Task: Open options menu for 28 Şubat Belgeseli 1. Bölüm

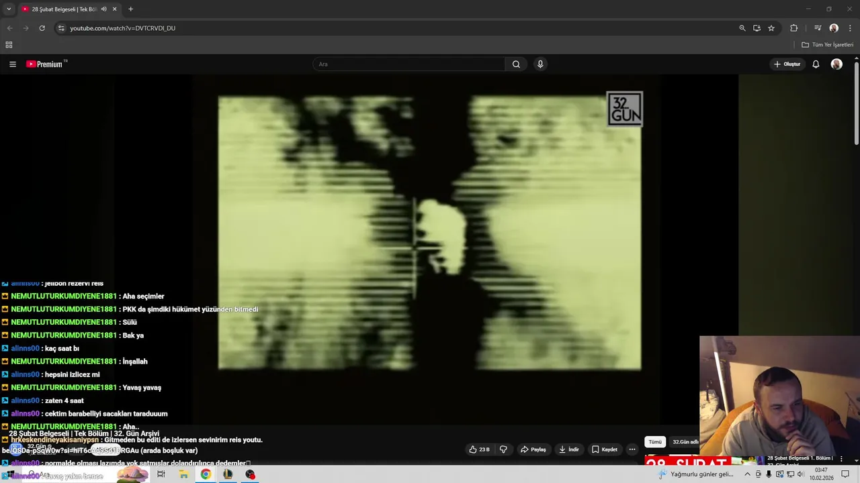Action: point(841,459)
